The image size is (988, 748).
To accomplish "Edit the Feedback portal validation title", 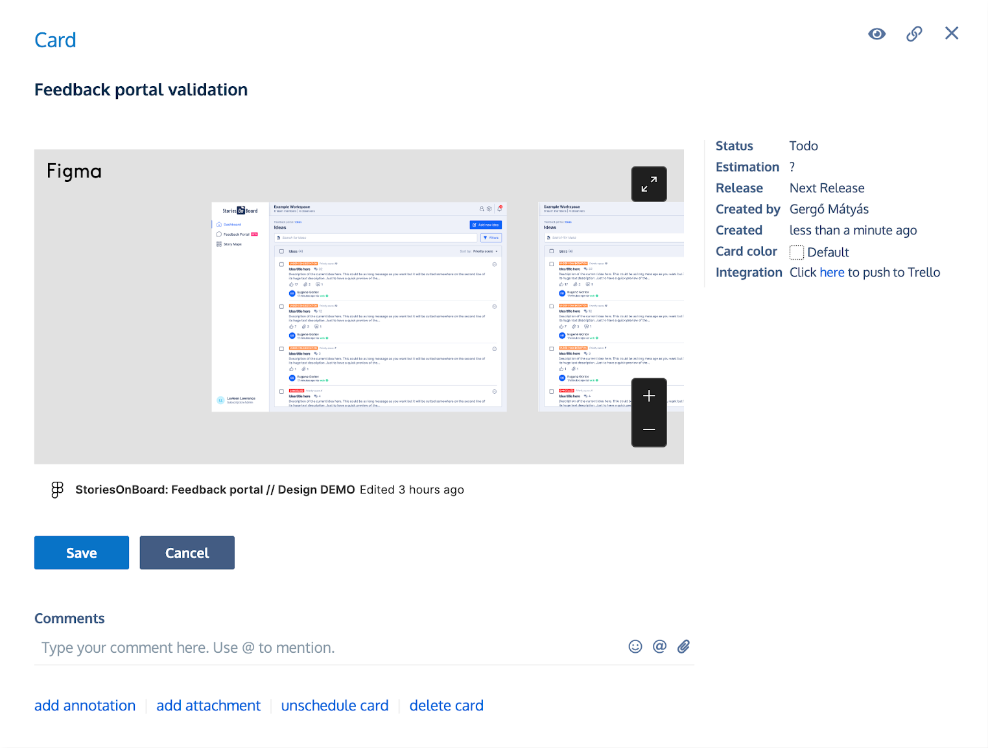I will point(141,90).
